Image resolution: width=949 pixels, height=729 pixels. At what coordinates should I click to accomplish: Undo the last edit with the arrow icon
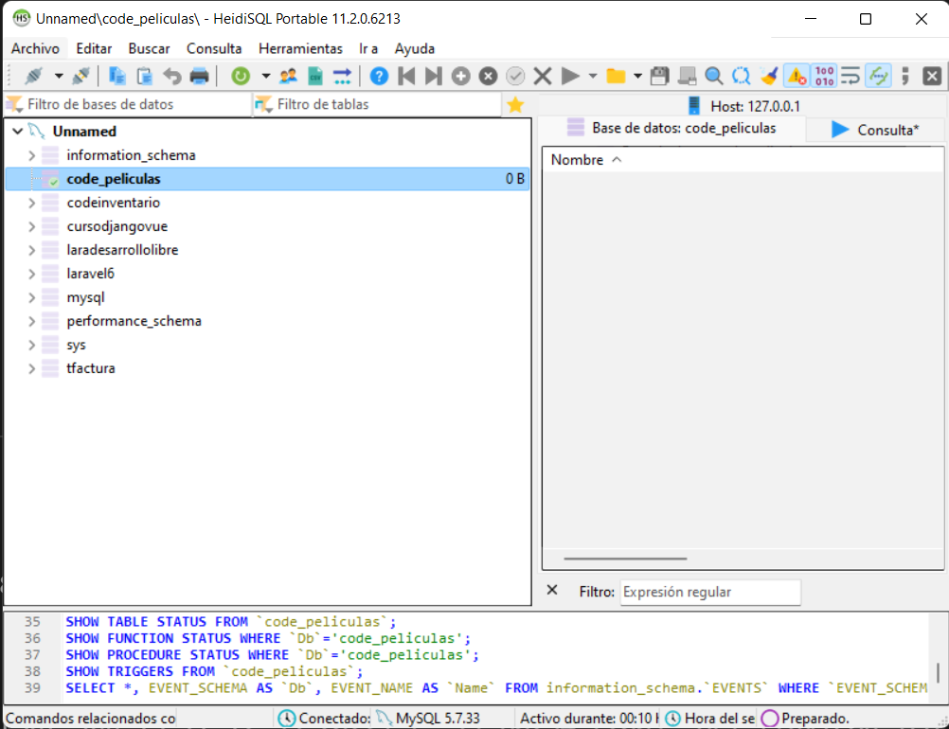pos(172,78)
